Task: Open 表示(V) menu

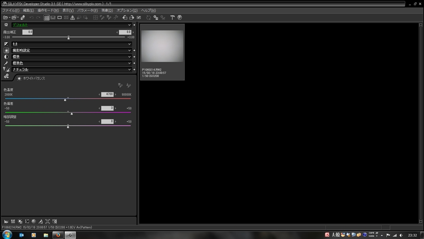Action: tap(68, 10)
